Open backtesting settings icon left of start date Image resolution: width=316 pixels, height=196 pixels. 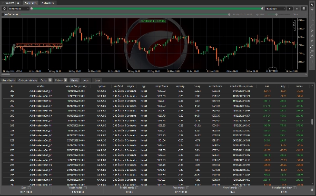4,8
